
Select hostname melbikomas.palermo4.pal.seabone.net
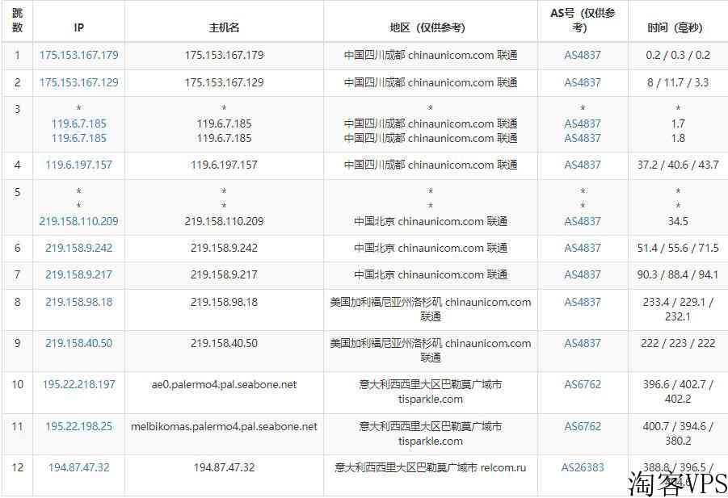(x=224, y=426)
